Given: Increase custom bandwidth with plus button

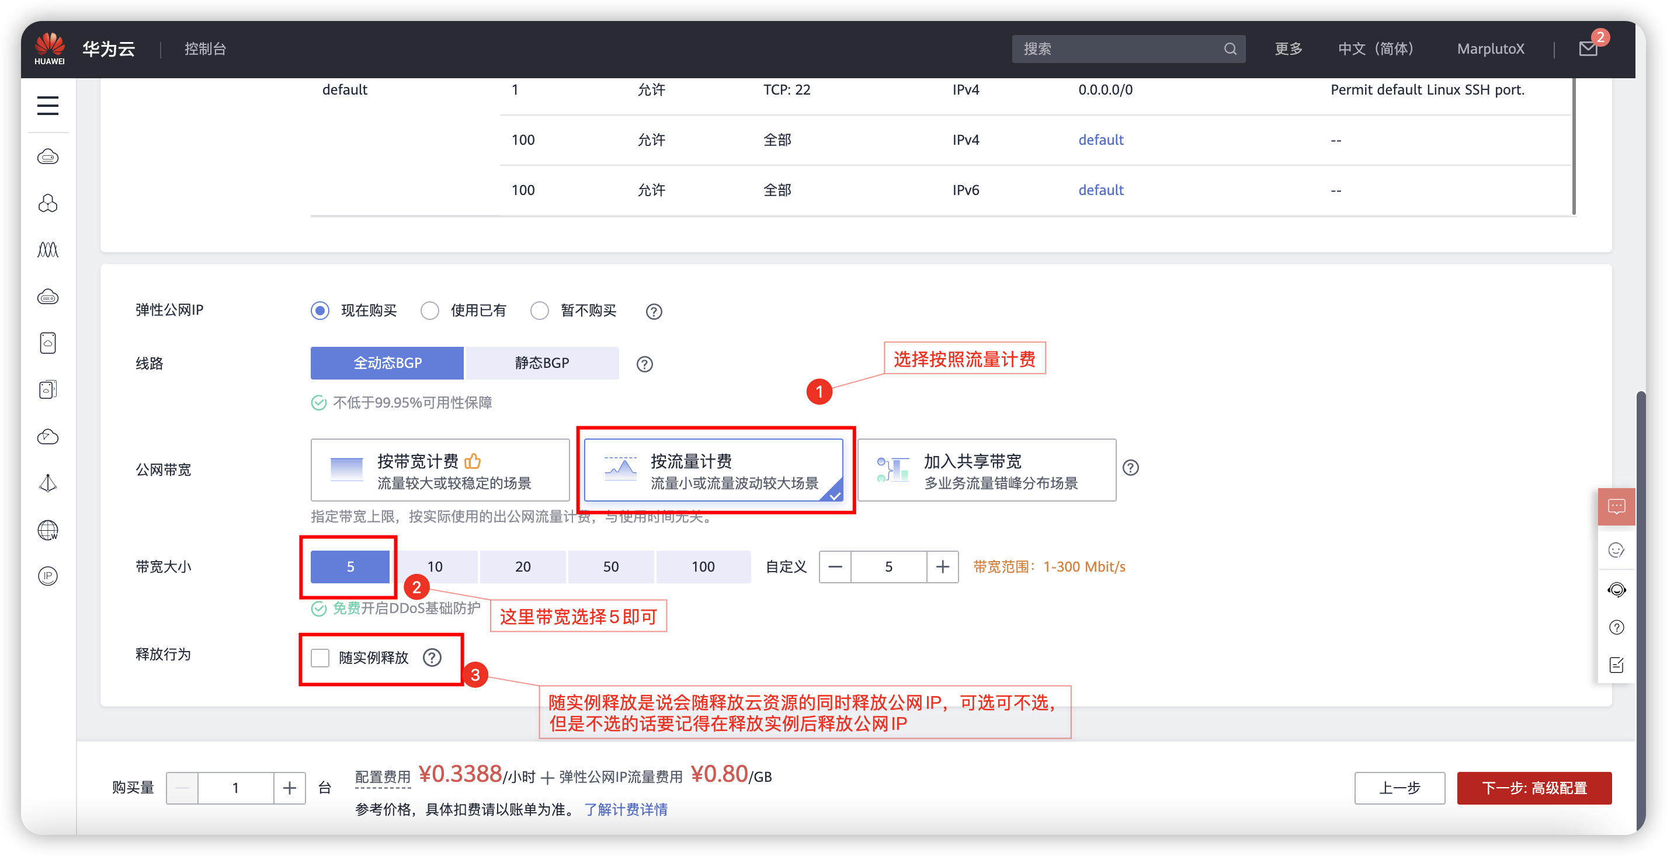Looking at the screenshot, I should [942, 567].
